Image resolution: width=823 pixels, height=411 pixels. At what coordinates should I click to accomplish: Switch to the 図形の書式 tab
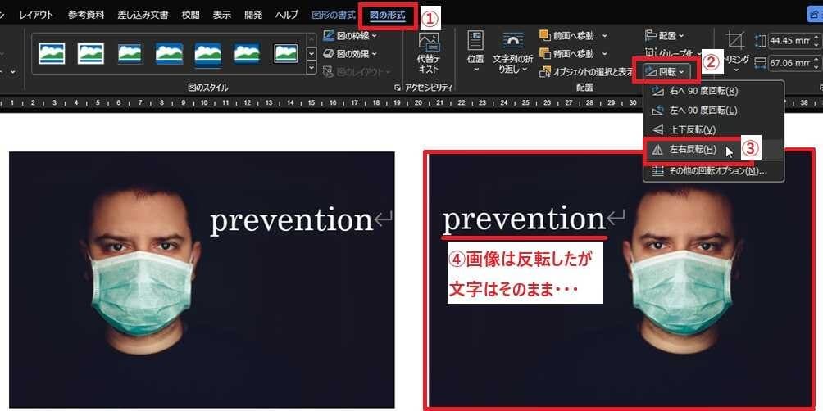coord(334,16)
